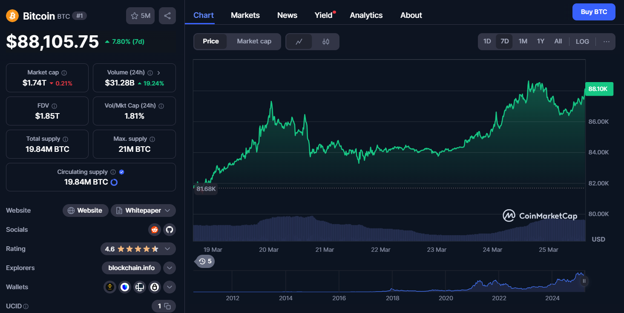Open blue shield wallet icon
Image resolution: width=624 pixels, height=313 pixels.
tap(124, 287)
